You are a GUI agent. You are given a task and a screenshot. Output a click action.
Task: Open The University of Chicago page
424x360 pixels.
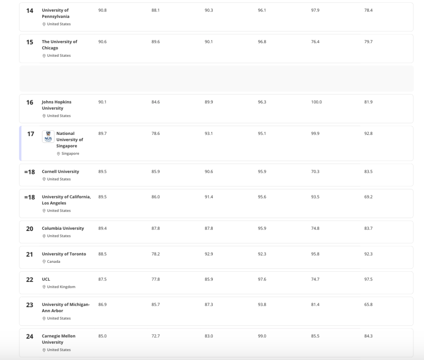pyautogui.click(x=59, y=45)
